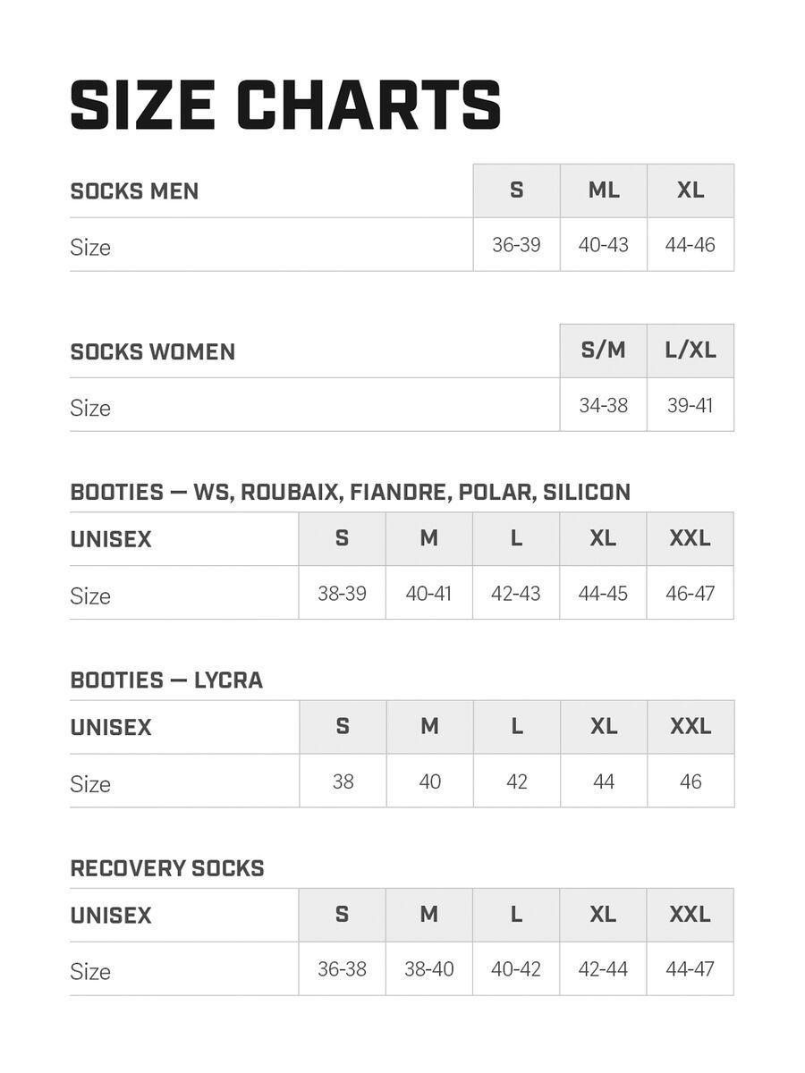
Task: Click the size 38 cell in Lycra table
Action: (x=343, y=782)
